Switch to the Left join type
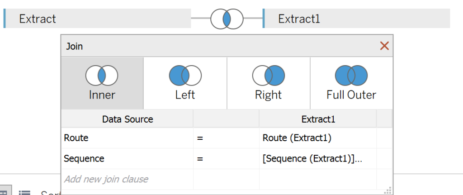The image size is (463, 195). point(185,83)
